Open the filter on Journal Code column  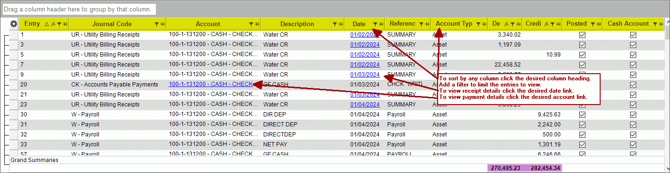pos(157,24)
